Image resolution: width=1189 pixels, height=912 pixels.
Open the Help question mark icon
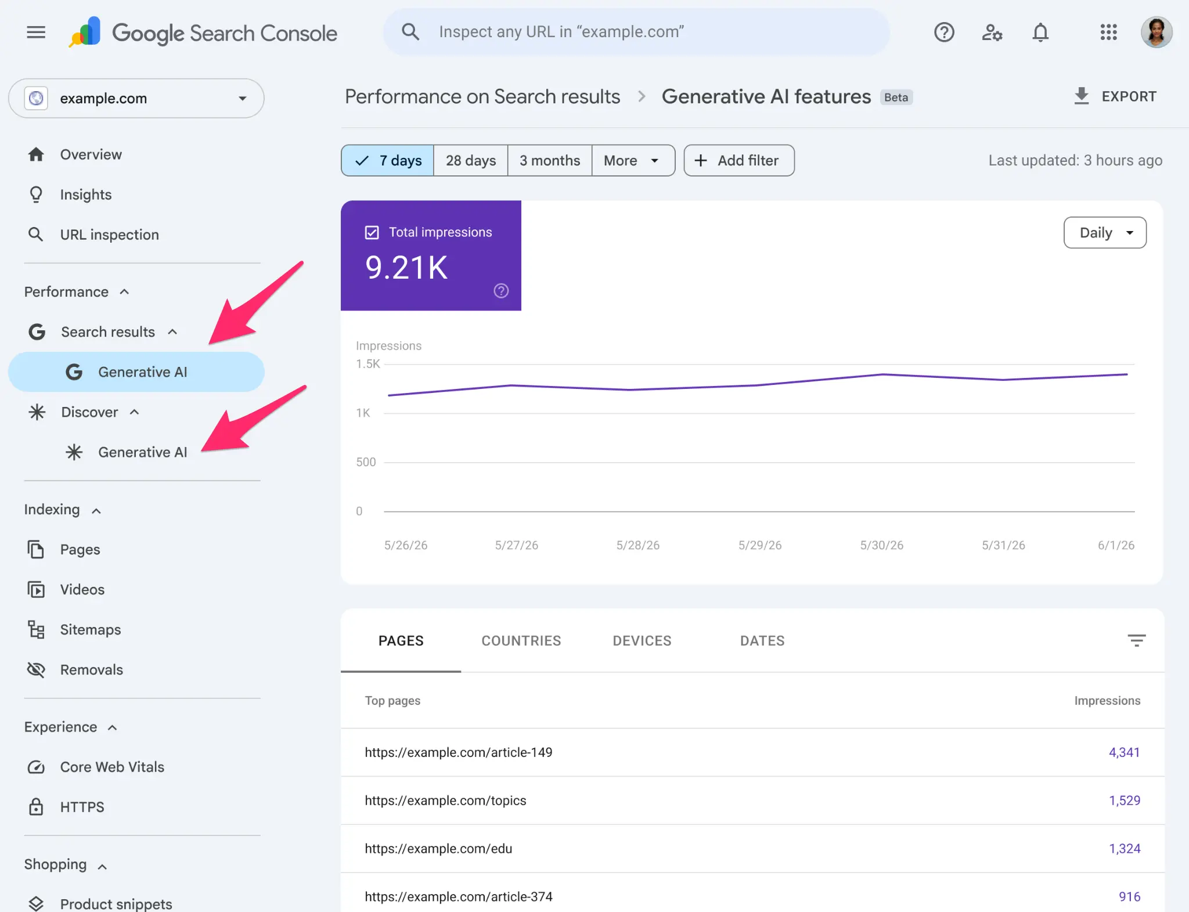944,32
